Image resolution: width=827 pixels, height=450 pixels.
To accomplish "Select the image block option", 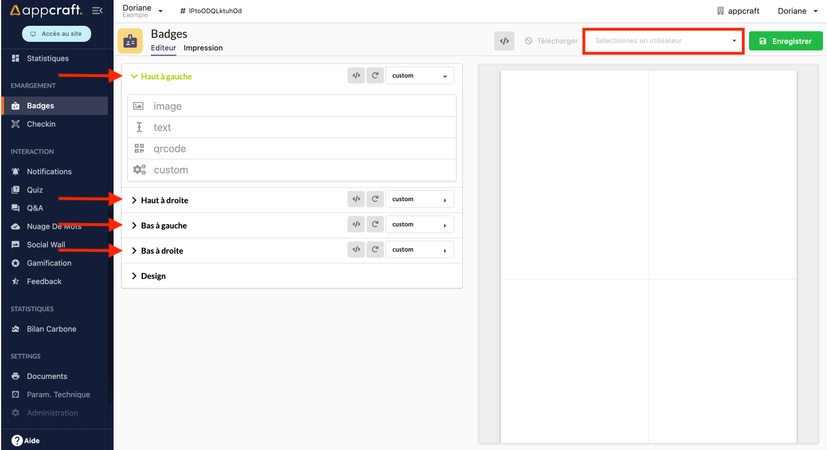I will click(292, 106).
